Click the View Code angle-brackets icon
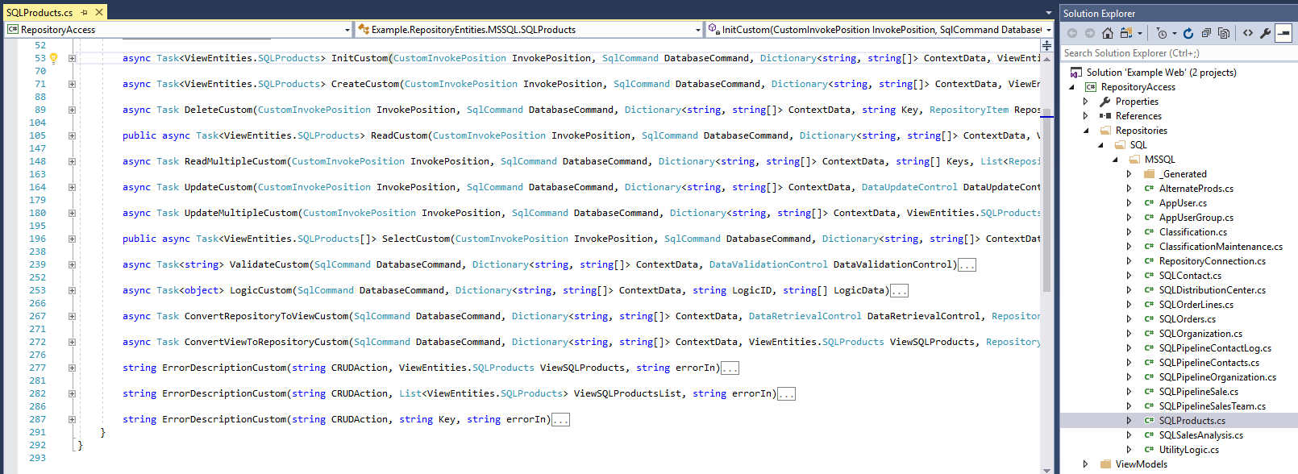 click(x=1248, y=33)
